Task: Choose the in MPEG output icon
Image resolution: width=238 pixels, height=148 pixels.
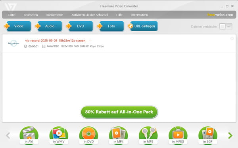Action: tap(178, 135)
